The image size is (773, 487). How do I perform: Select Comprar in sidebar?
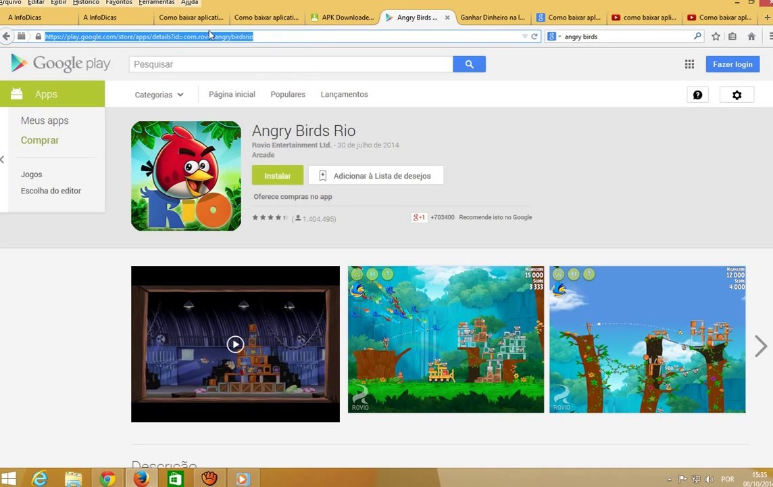(39, 140)
